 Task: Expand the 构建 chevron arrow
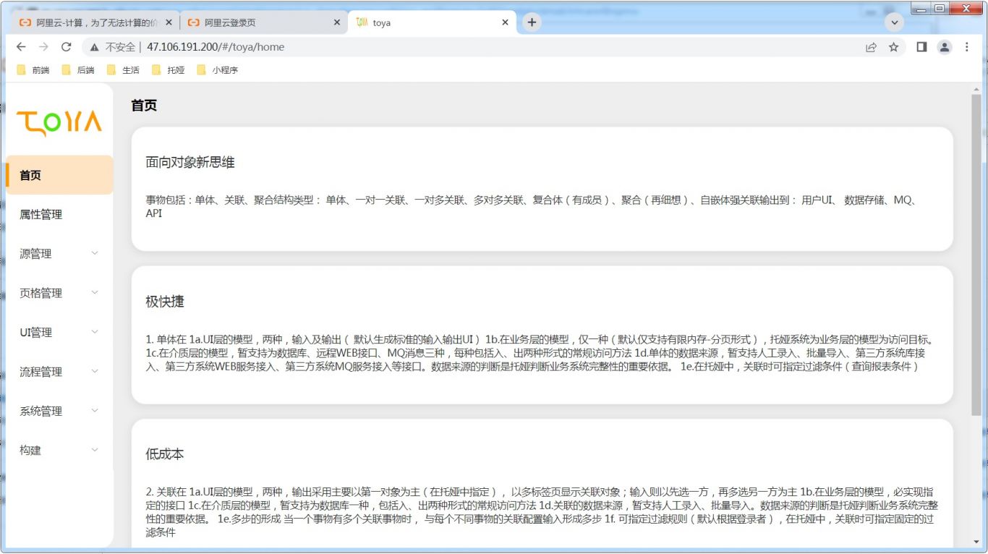tap(95, 450)
